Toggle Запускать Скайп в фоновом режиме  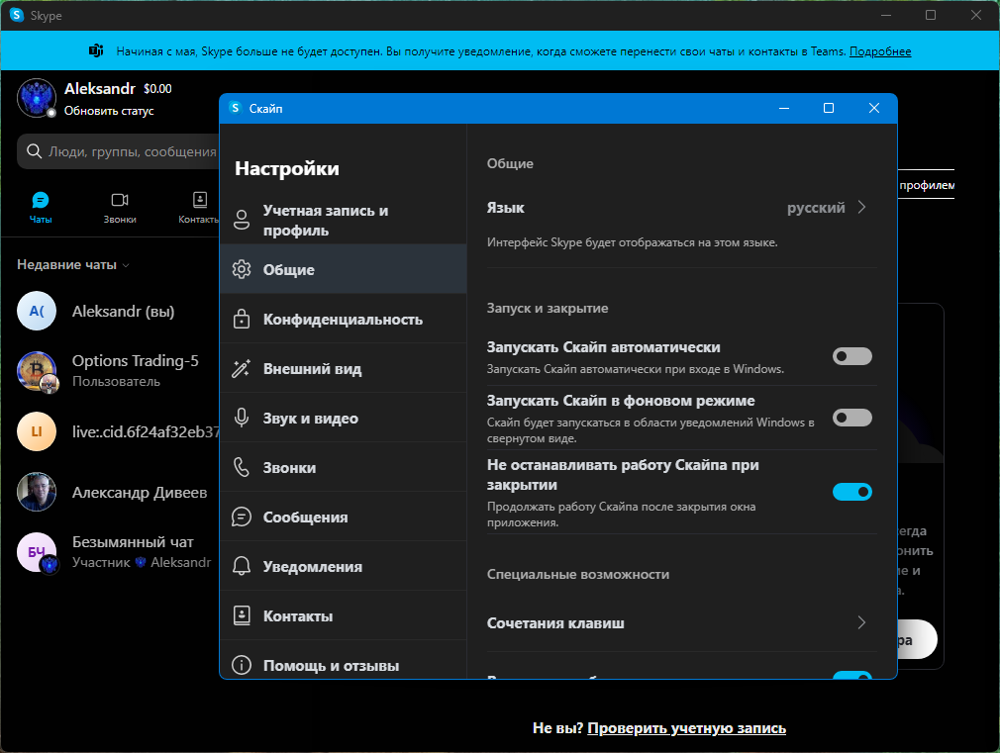click(852, 418)
